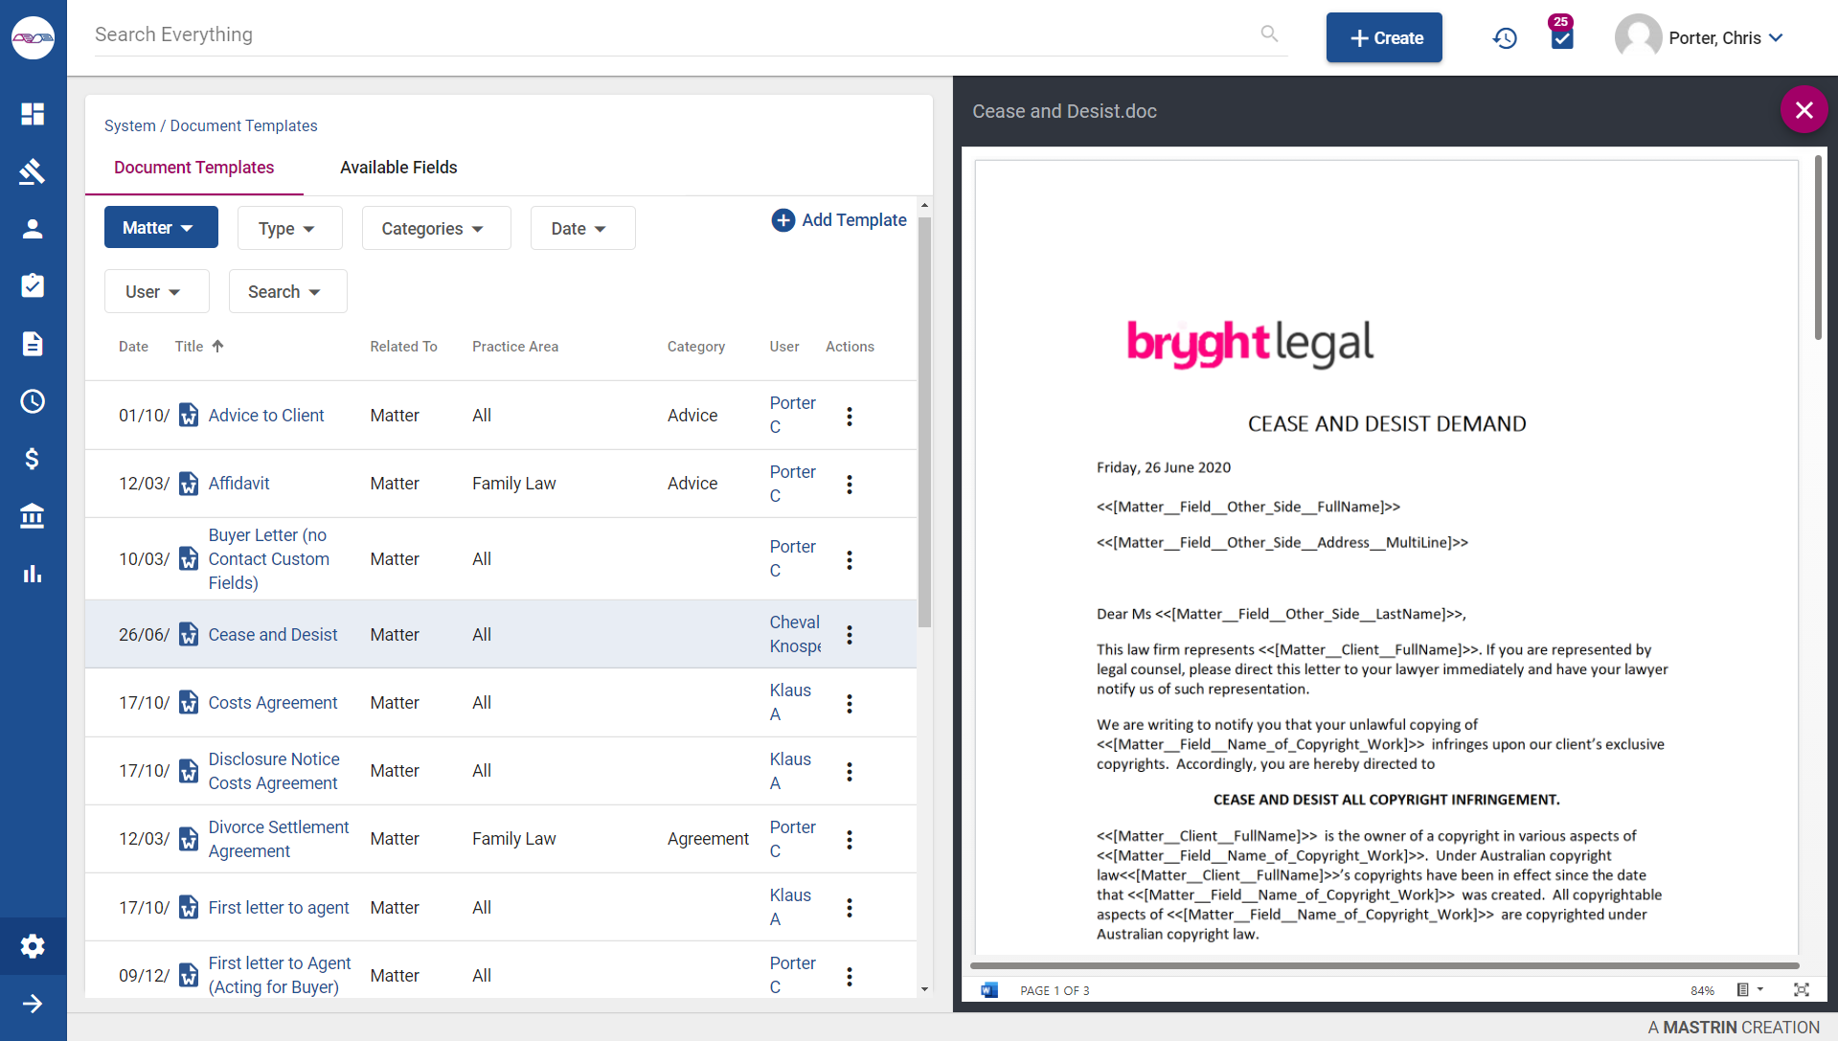Open Trust Accounting via the bank icon

33,516
